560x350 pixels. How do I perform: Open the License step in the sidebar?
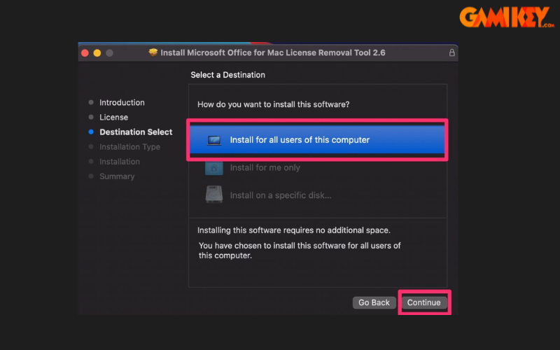coord(113,118)
